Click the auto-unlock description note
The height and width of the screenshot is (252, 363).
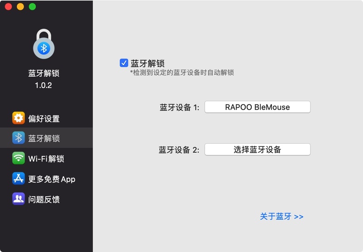182,73
